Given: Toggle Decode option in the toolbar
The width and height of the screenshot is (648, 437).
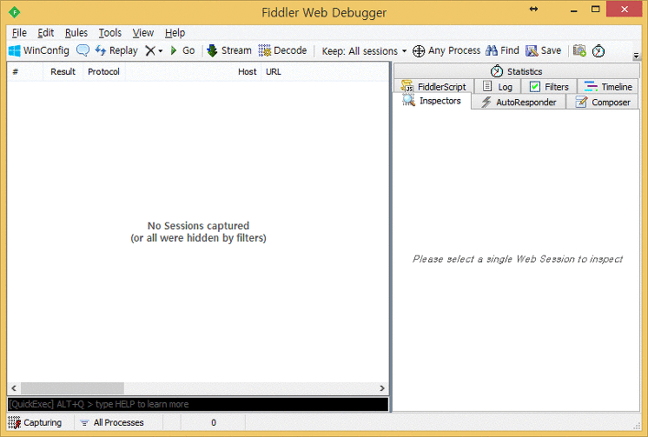Looking at the screenshot, I should 282,50.
